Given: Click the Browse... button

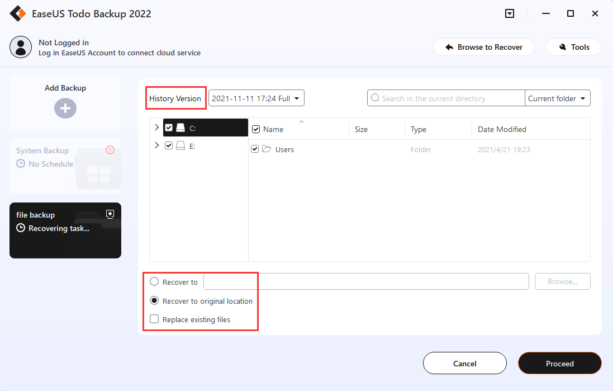Looking at the screenshot, I should [x=563, y=281].
